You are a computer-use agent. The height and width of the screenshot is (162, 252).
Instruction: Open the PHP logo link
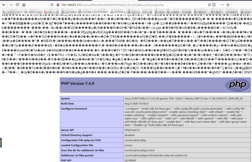point(237,85)
